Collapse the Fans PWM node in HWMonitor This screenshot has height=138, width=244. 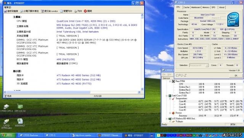pyautogui.click(x=170, y=81)
